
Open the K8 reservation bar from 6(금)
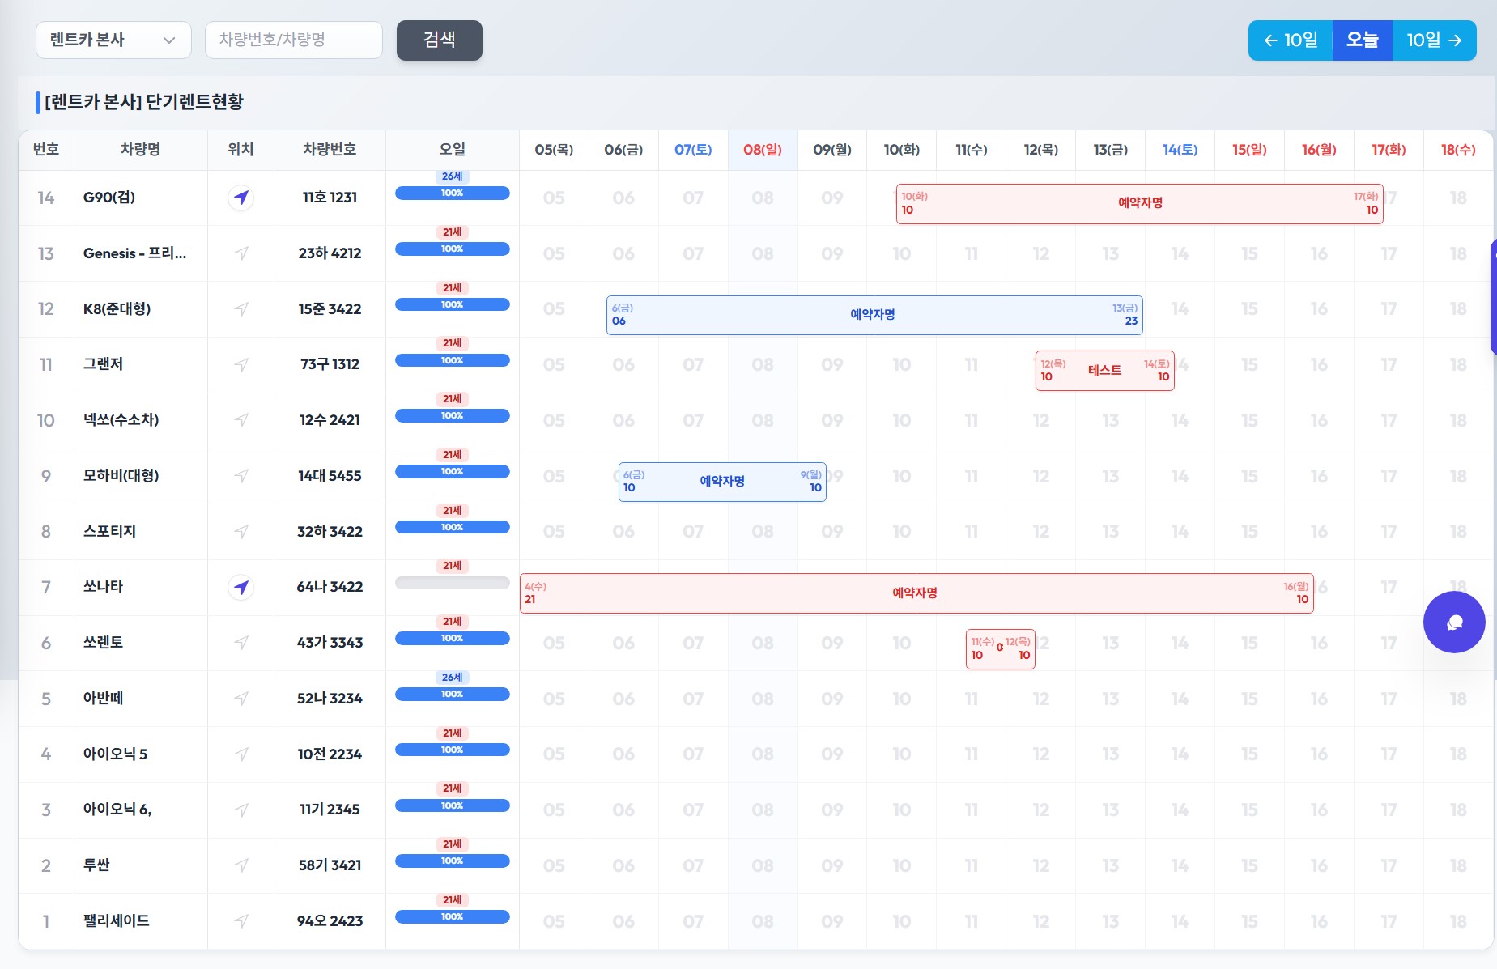point(874,315)
